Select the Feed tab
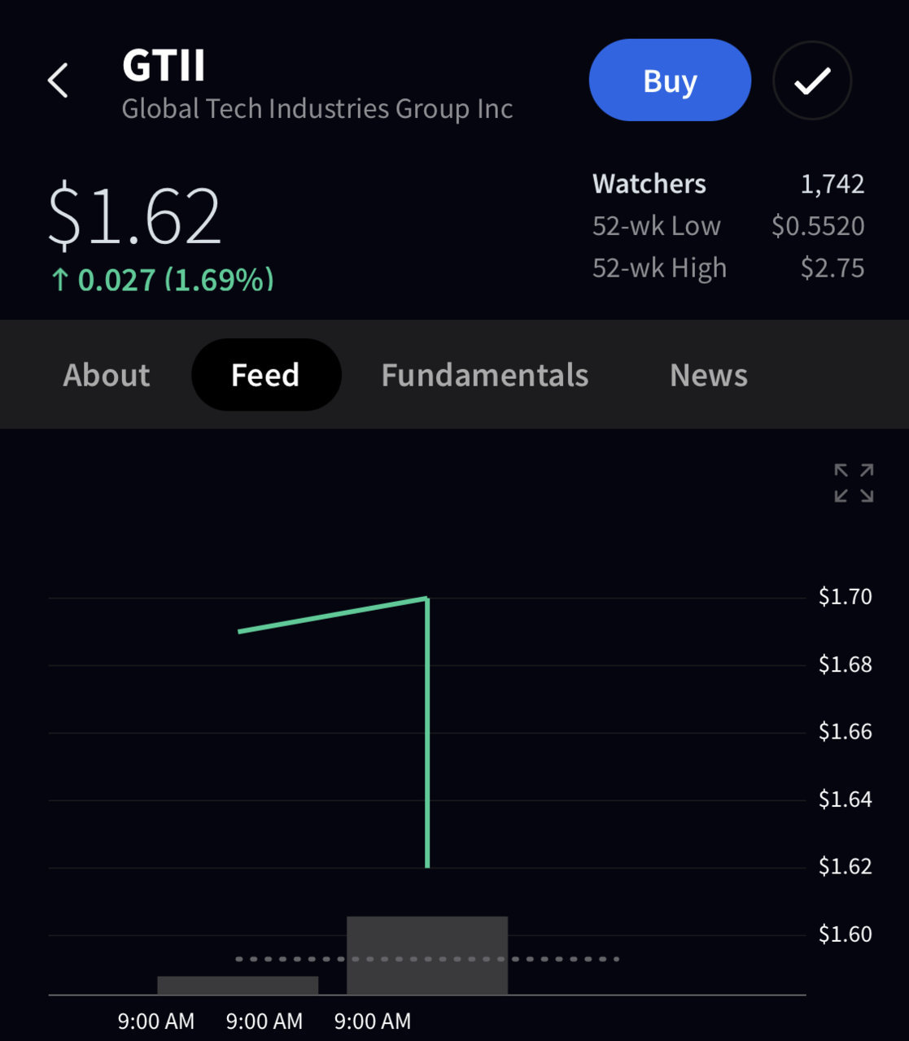Viewport: 909px width, 1041px height. pos(265,375)
